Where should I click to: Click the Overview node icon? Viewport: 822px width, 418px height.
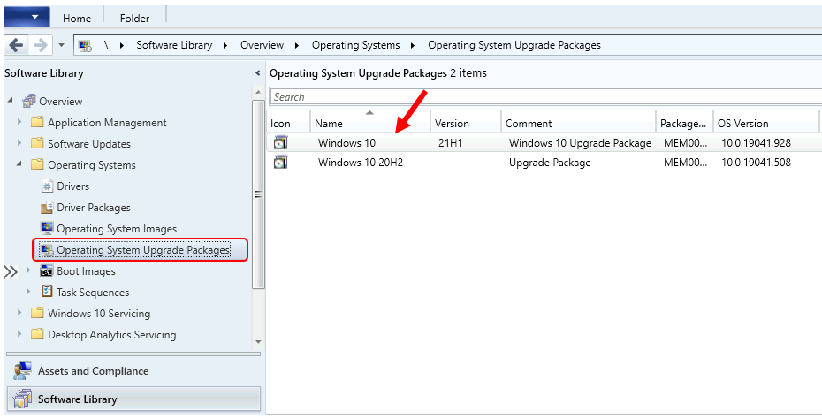click(29, 101)
